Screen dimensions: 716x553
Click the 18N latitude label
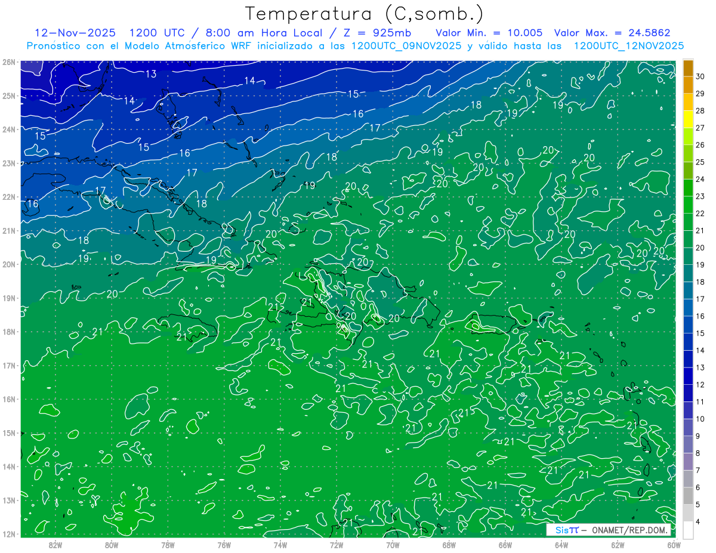[9, 332]
